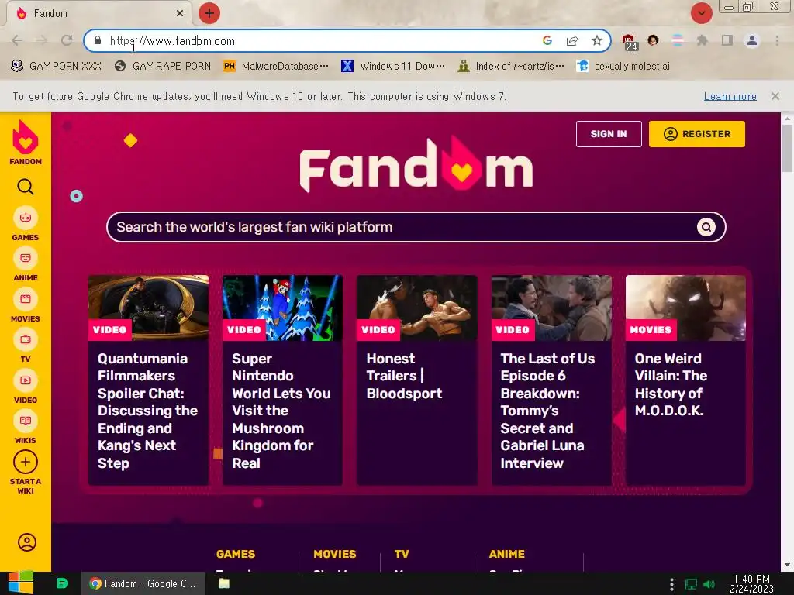Click the lock icon in address bar
Screen dimensions: 794x595
pyautogui.click(x=98, y=40)
